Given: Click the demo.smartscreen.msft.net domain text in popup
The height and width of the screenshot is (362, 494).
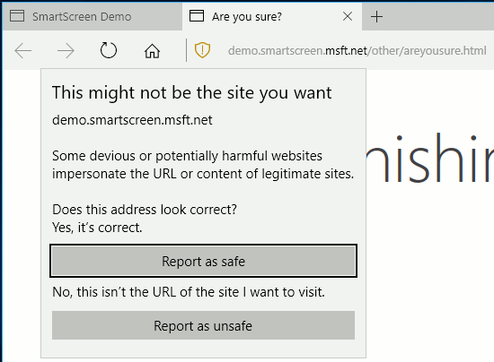Looking at the screenshot, I should (132, 120).
